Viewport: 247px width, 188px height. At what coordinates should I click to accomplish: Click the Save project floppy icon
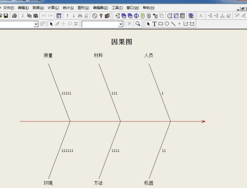tap(6, 16)
